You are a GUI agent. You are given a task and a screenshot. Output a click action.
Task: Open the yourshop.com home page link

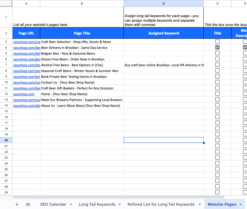tap(24, 94)
